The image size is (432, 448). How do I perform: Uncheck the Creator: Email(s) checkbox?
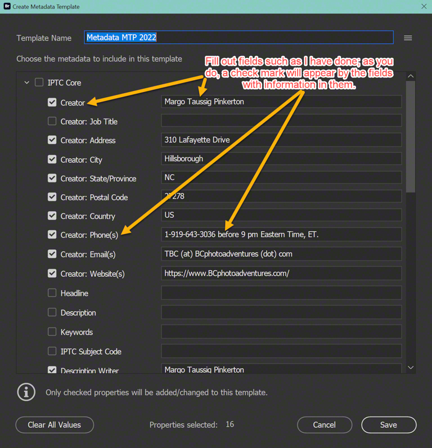(x=52, y=254)
